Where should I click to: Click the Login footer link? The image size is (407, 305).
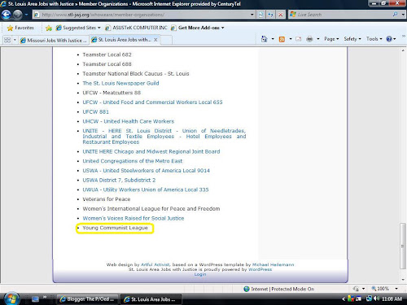point(200,274)
